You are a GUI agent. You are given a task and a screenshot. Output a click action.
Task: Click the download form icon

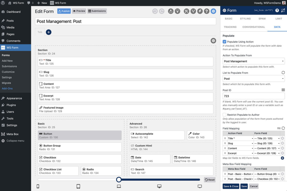pos(177,11)
